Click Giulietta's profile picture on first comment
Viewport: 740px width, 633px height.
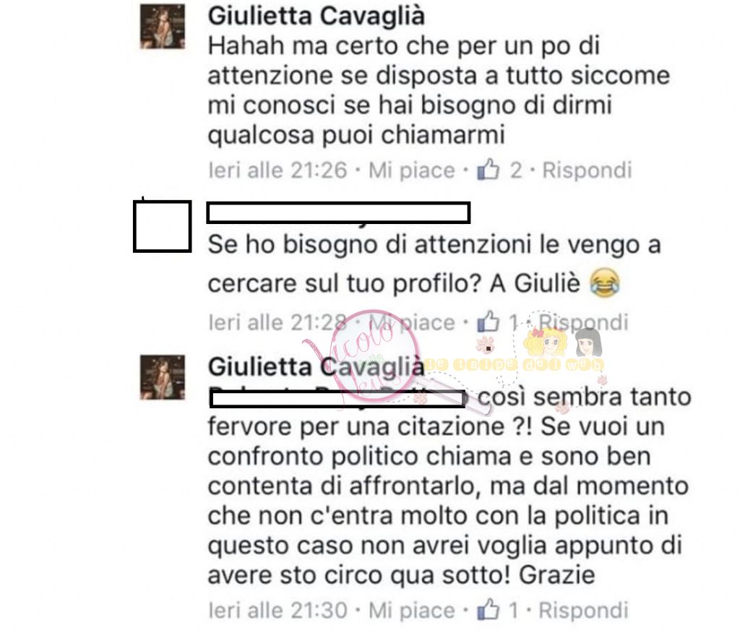click(163, 27)
